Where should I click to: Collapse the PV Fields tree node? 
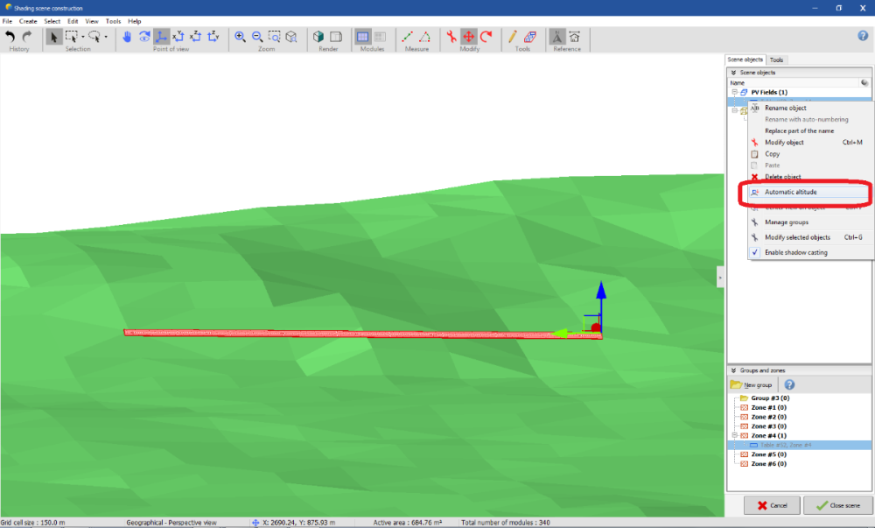click(x=735, y=92)
